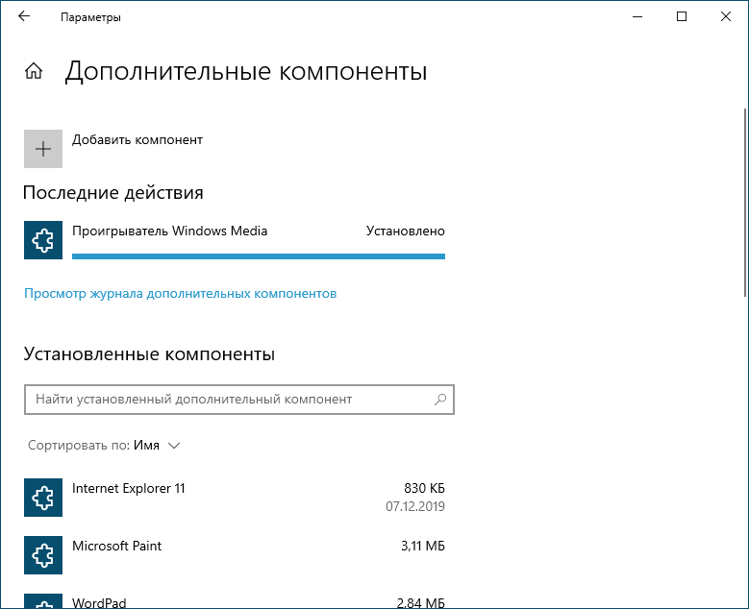This screenshot has height=609, width=749.
Task: Minimize the Параметры window
Action: coord(637,16)
